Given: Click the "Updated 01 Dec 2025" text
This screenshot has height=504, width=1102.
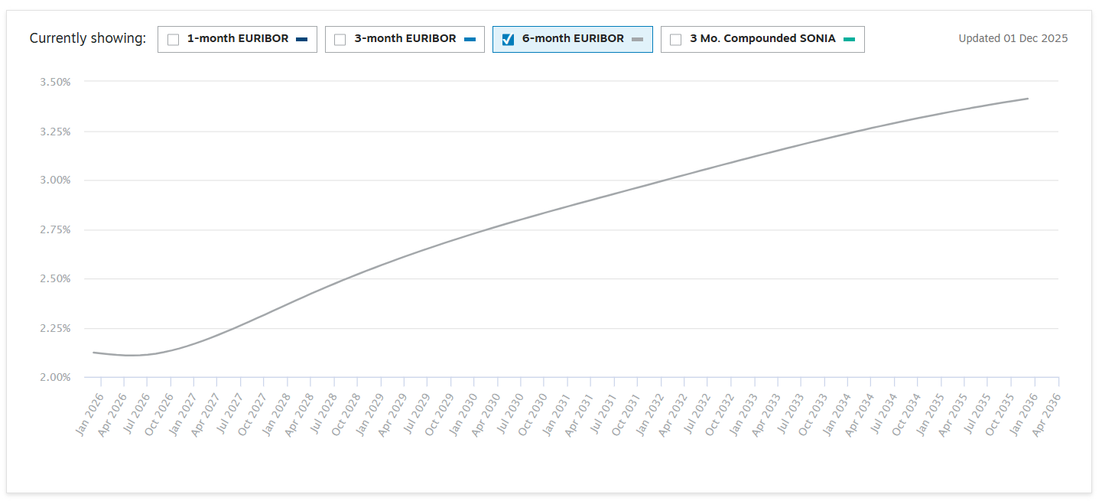Looking at the screenshot, I should pos(1013,38).
